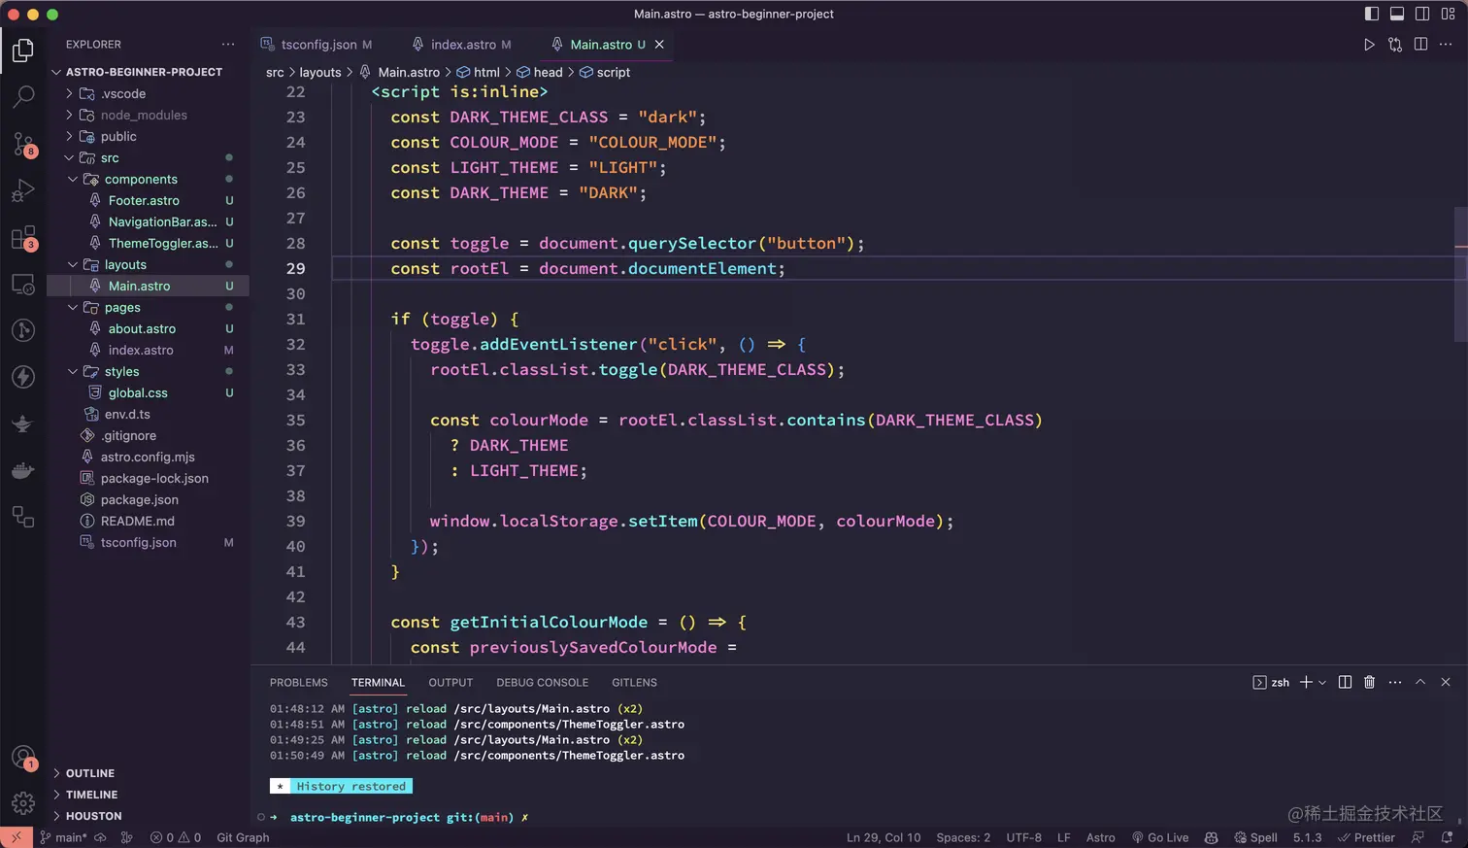
Task: Click the Copilot status icon in the status bar
Action: (x=1211, y=837)
